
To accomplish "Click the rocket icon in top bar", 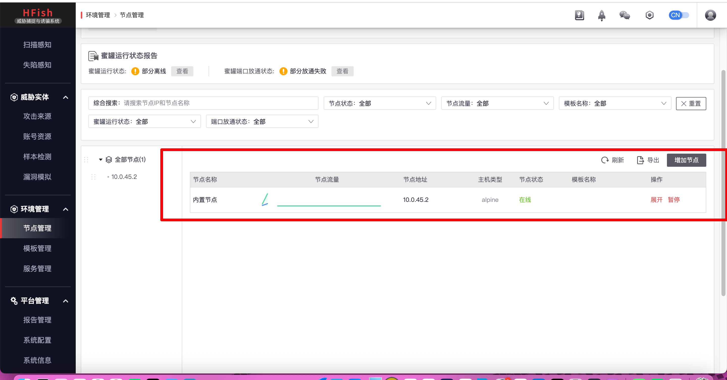I will pyautogui.click(x=601, y=15).
